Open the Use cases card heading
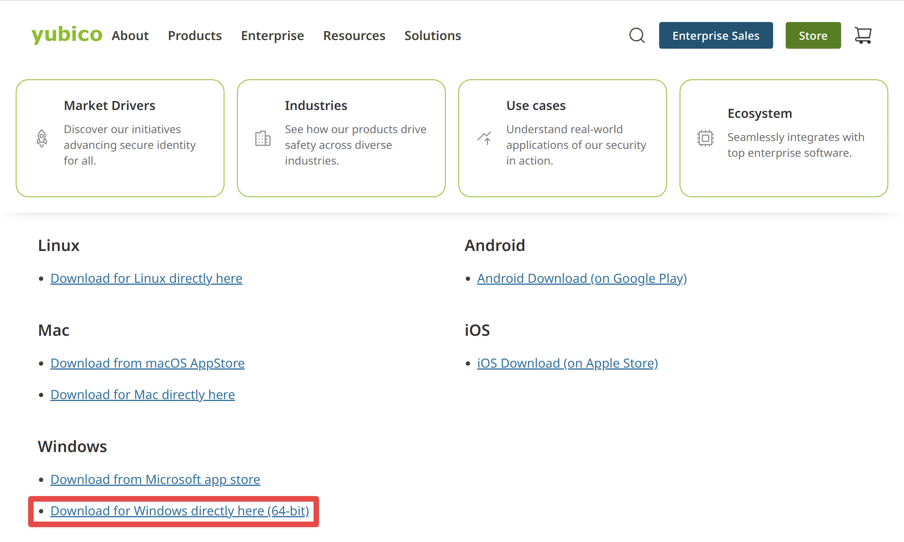Image resolution: width=904 pixels, height=542 pixels. click(536, 105)
